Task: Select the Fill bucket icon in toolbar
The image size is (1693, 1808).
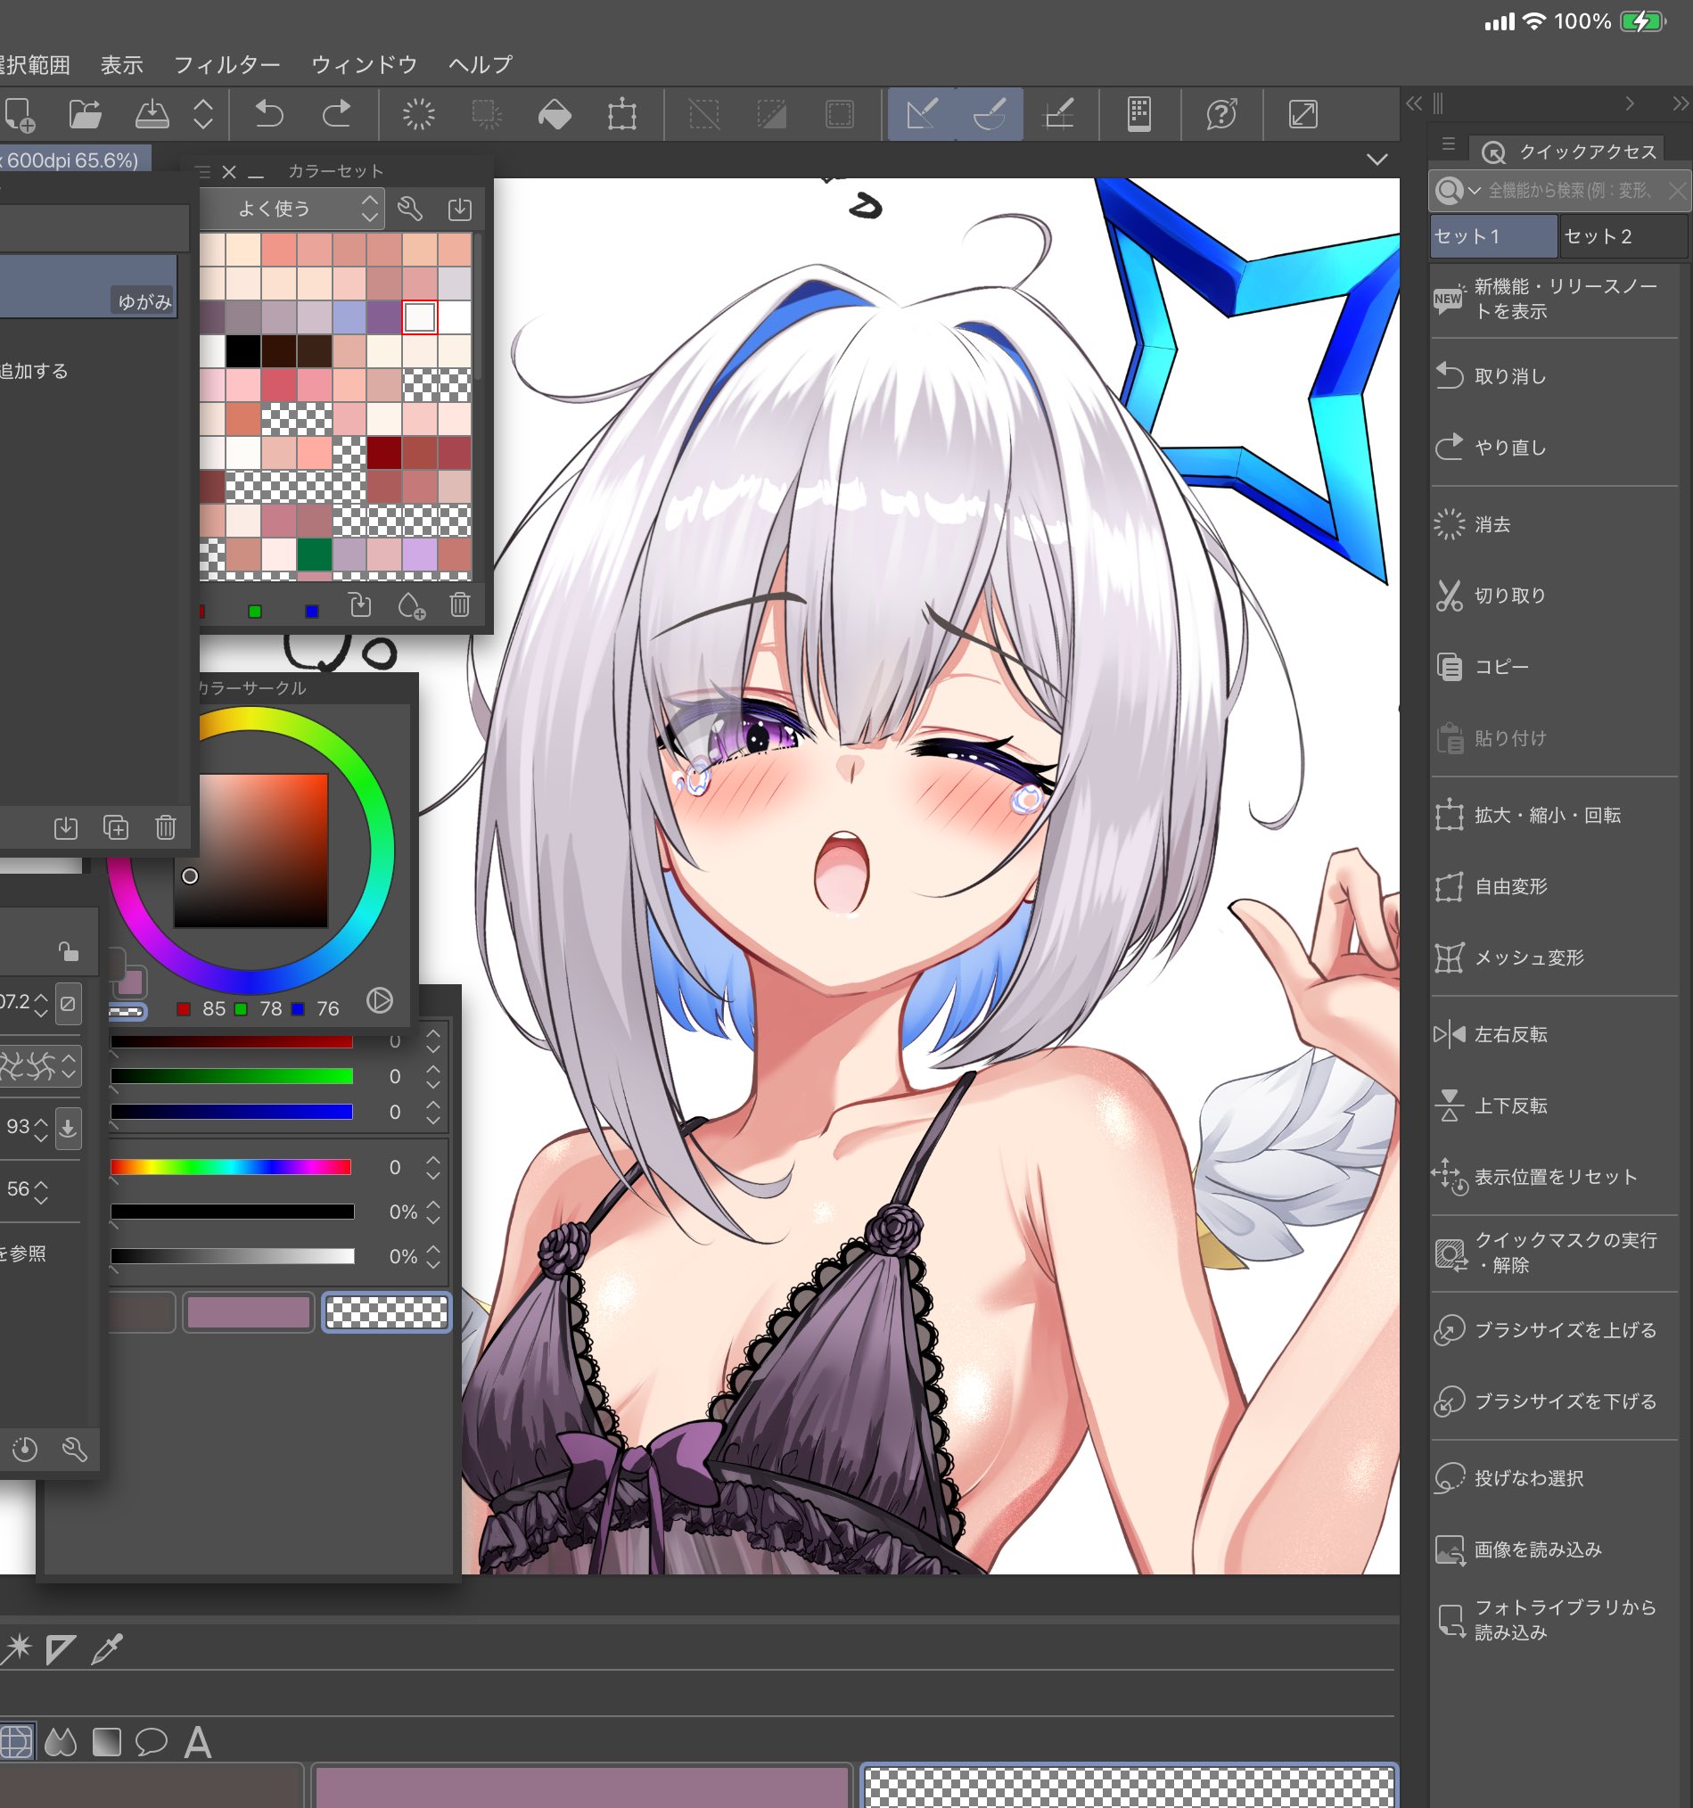Action: click(555, 115)
